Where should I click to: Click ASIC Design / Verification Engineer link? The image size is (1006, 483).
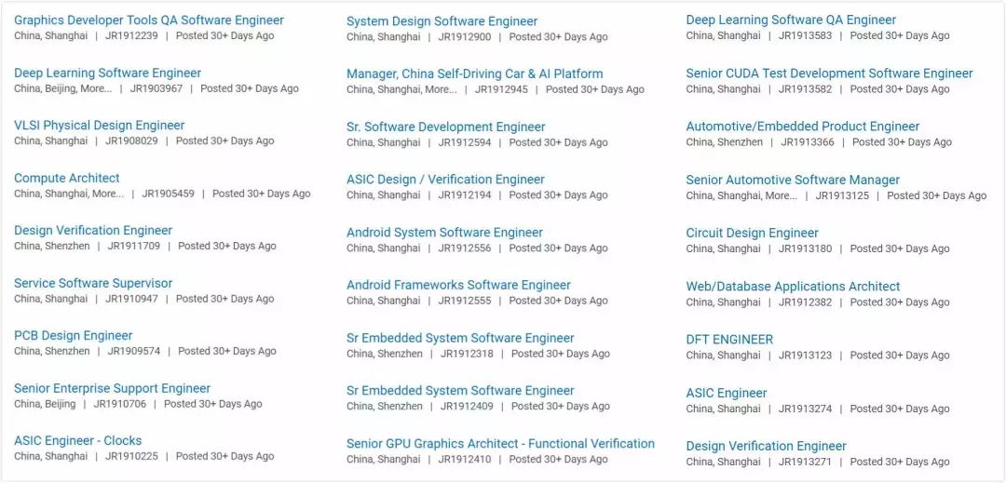pyautogui.click(x=445, y=179)
